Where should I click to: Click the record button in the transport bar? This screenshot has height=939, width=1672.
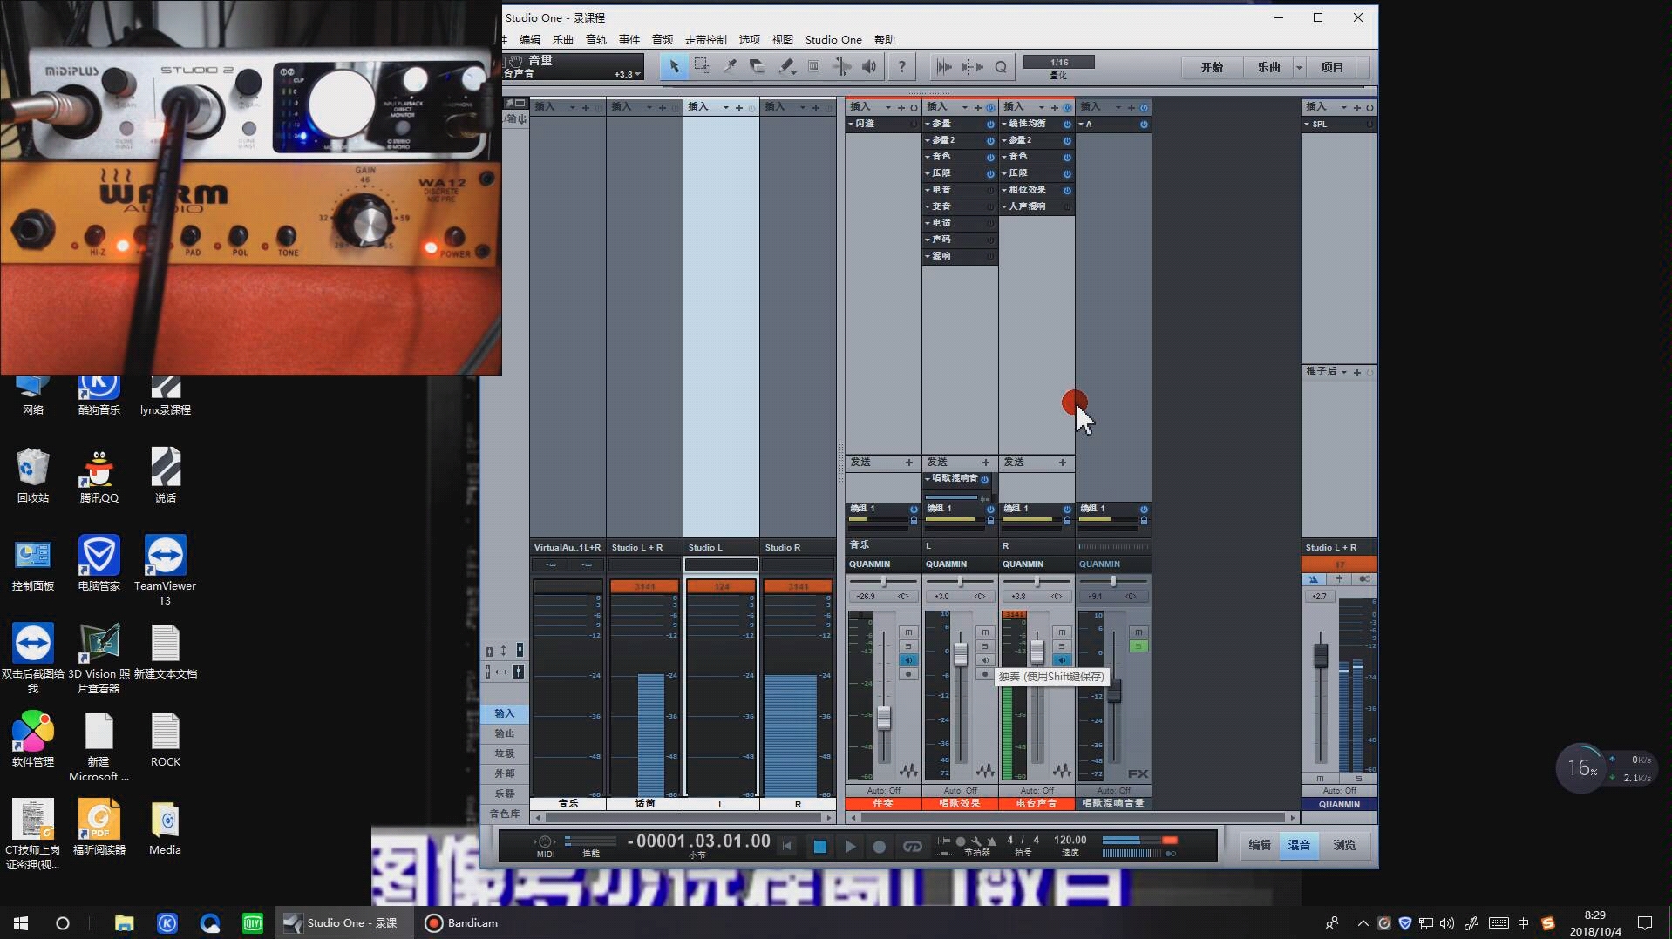[880, 845]
